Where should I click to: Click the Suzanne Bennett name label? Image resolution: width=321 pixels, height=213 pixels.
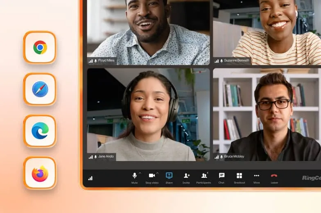(x=237, y=61)
